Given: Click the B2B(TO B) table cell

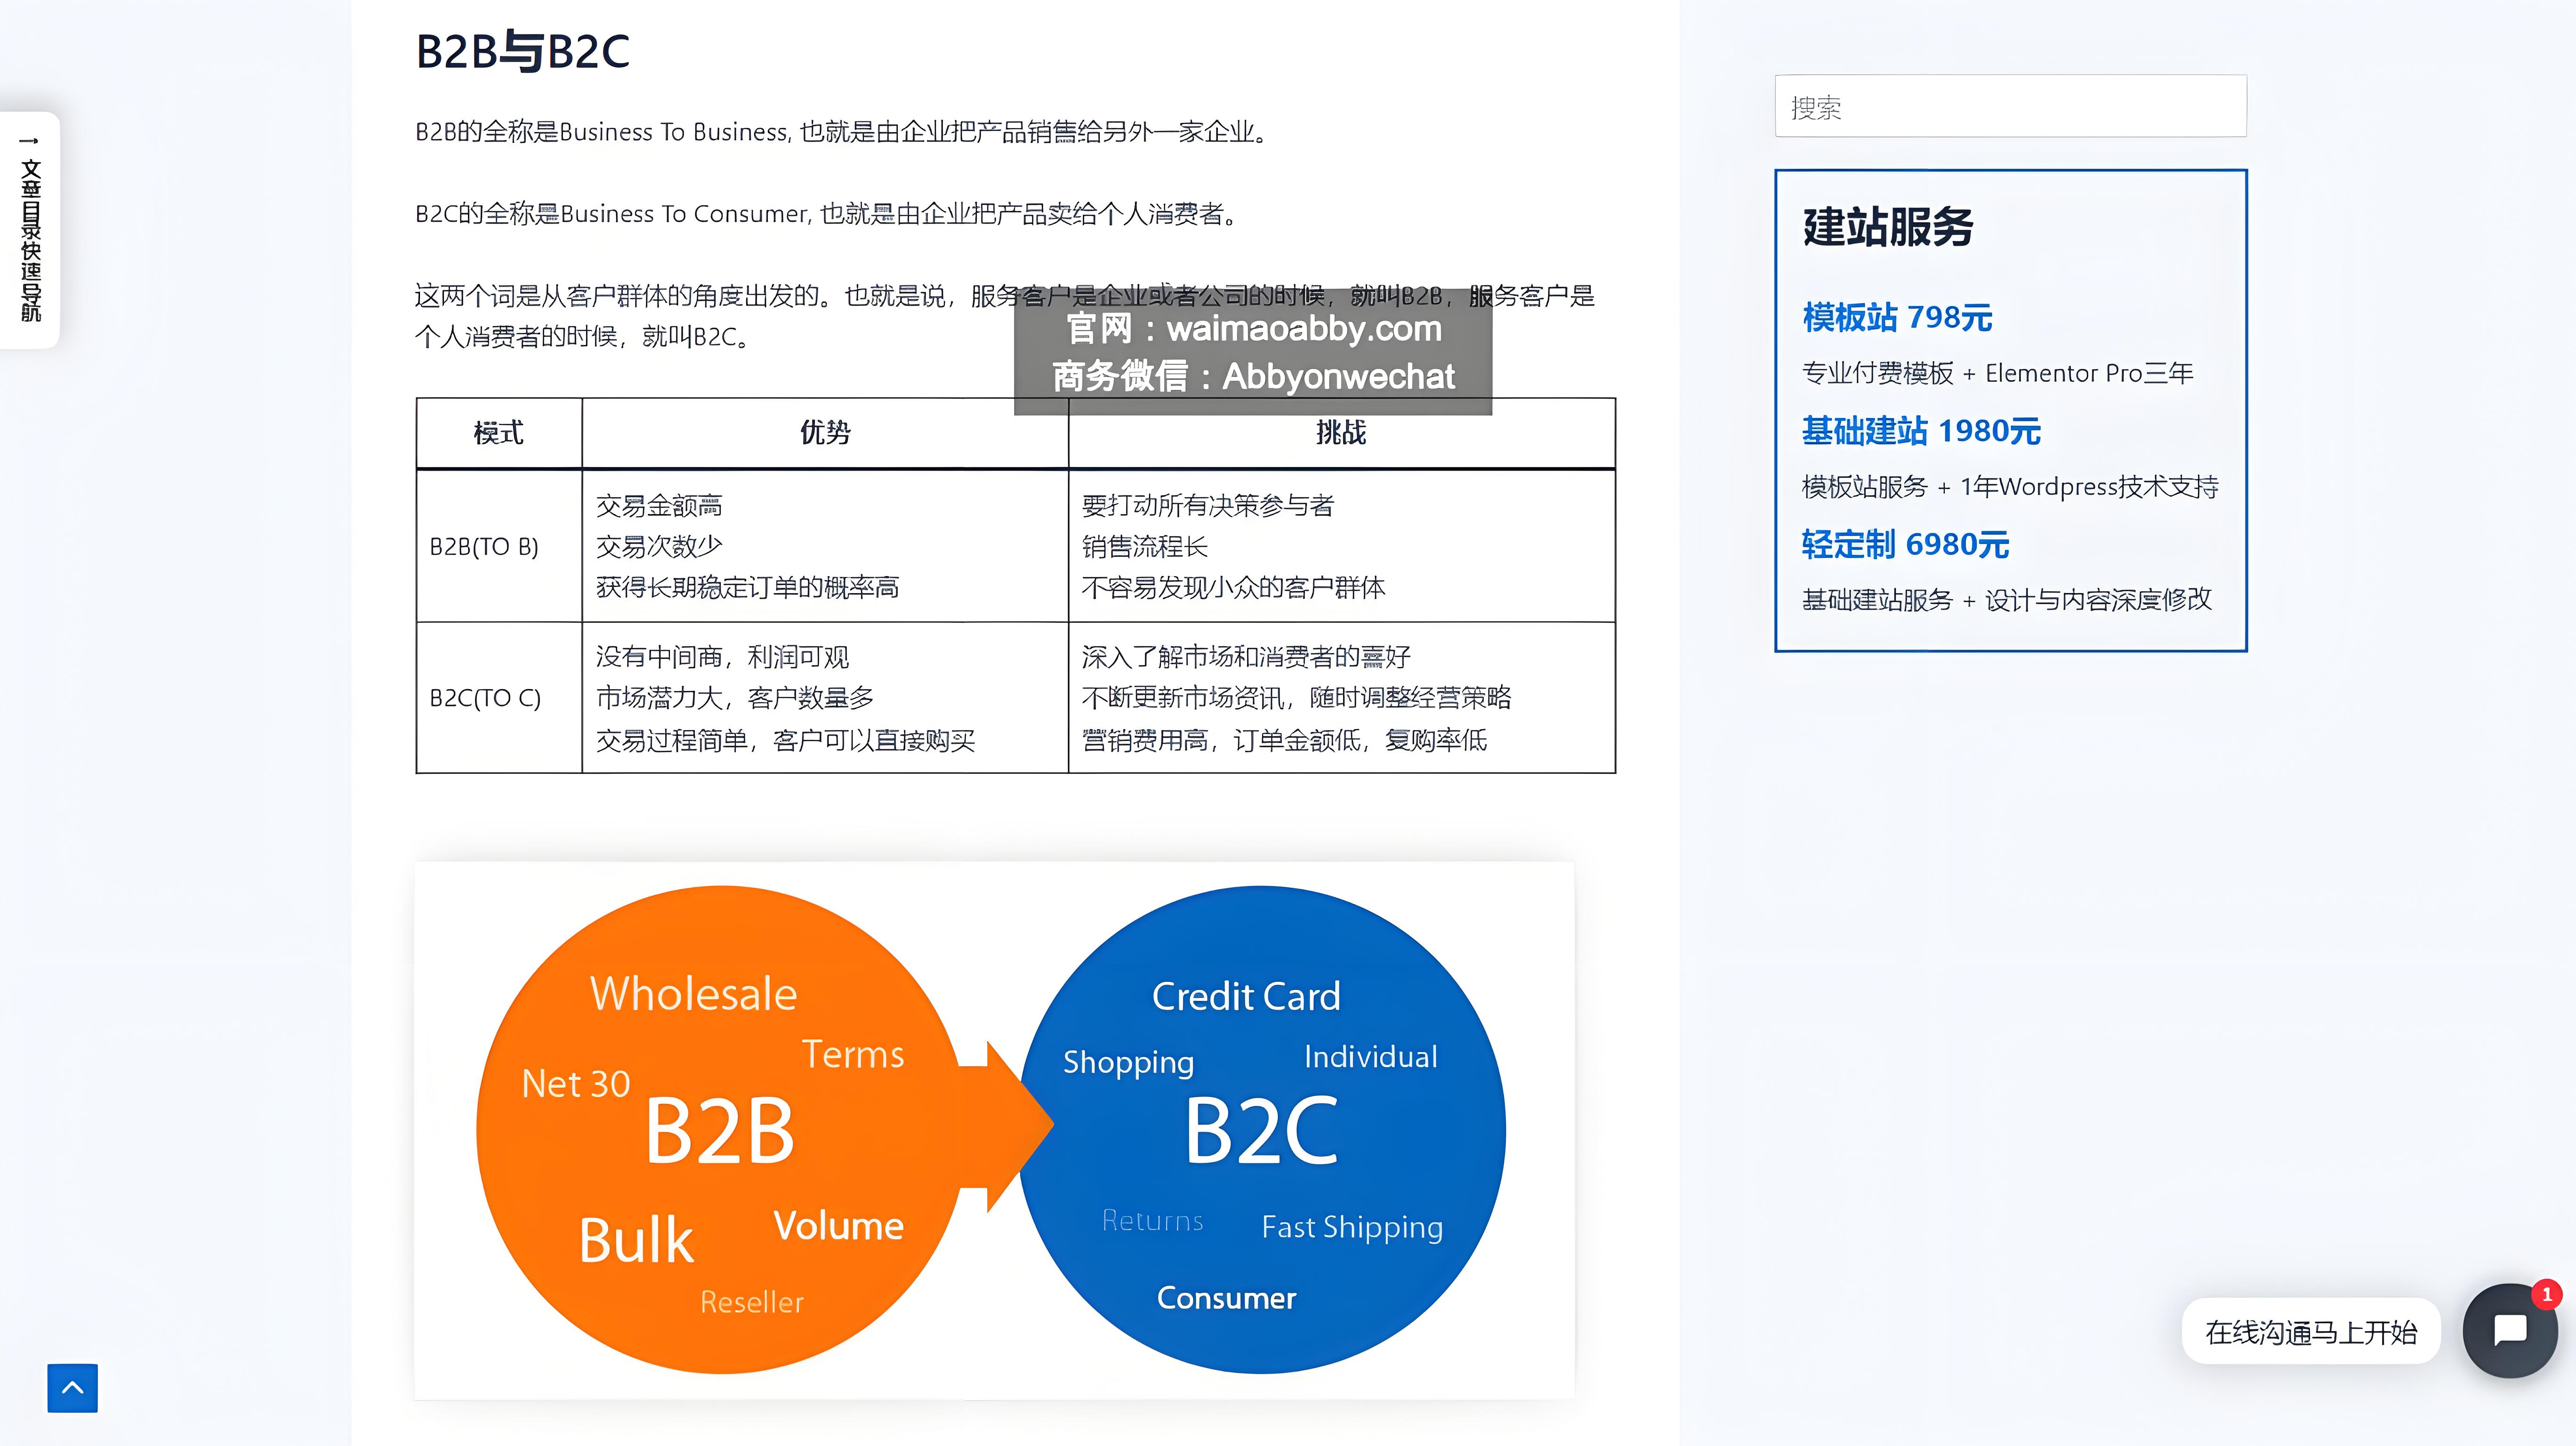Looking at the screenshot, I should [498, 546].
